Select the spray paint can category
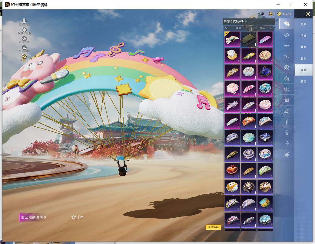315x244 pixels. click(286, 122)
